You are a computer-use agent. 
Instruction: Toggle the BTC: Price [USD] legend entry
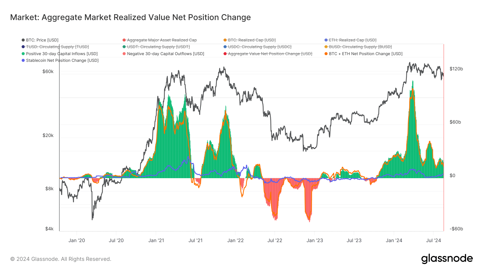40,40
